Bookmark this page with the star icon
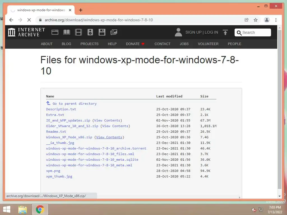 click(x=256, y=20)
